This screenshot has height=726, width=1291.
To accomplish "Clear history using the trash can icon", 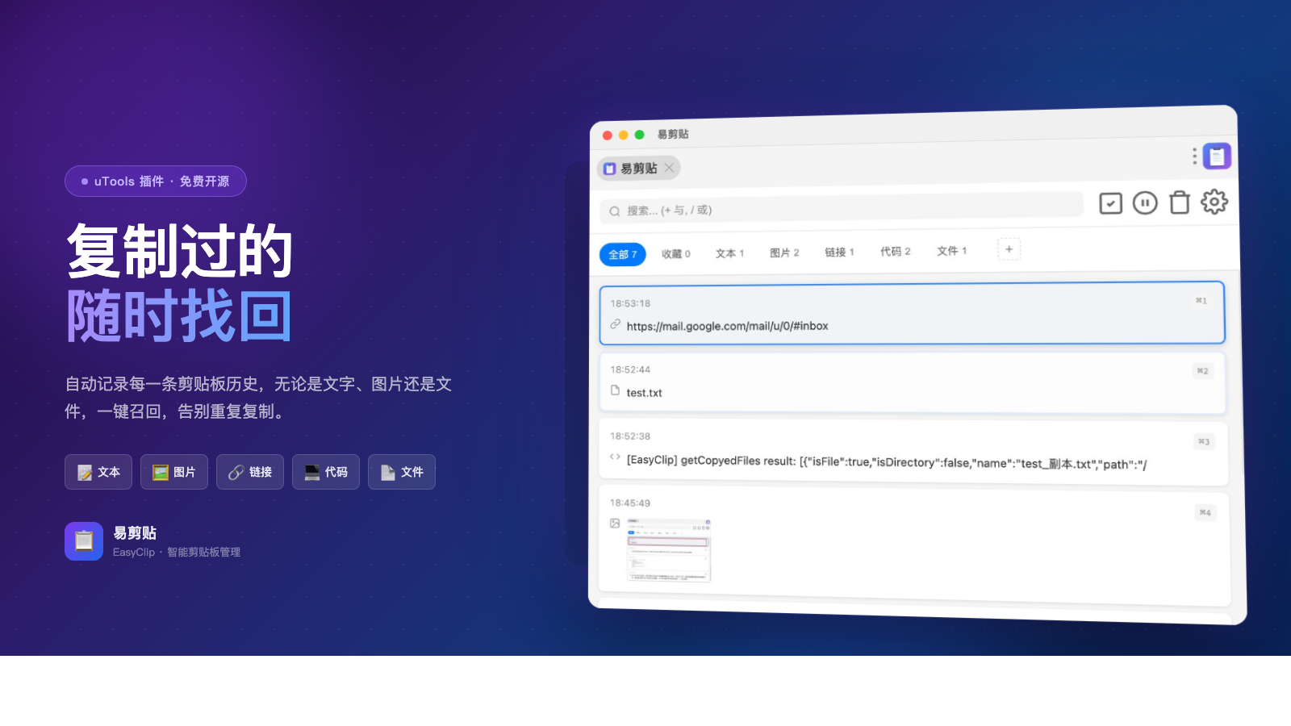I will click(1180, 202).
